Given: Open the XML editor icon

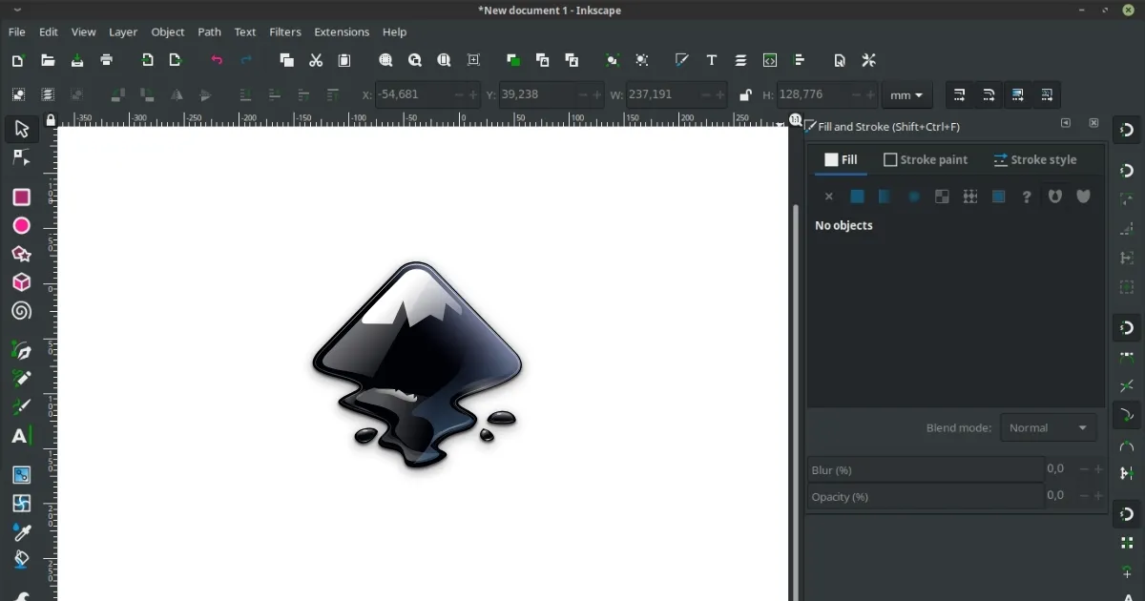Looking at the screenshot, I should (770, 60).
